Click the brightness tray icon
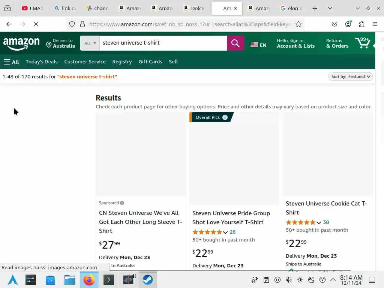This screenshot has width=384, height=288. coord(300,280)
